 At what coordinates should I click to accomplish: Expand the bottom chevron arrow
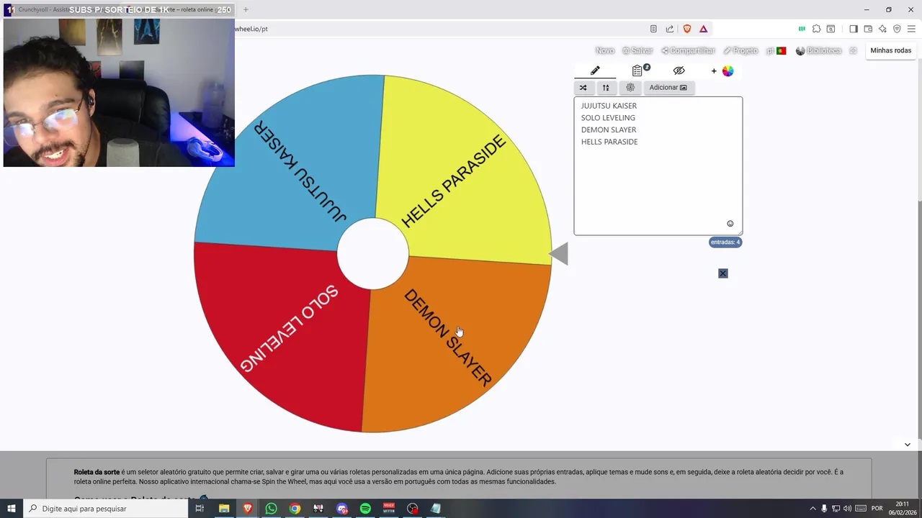coord(907,445)
